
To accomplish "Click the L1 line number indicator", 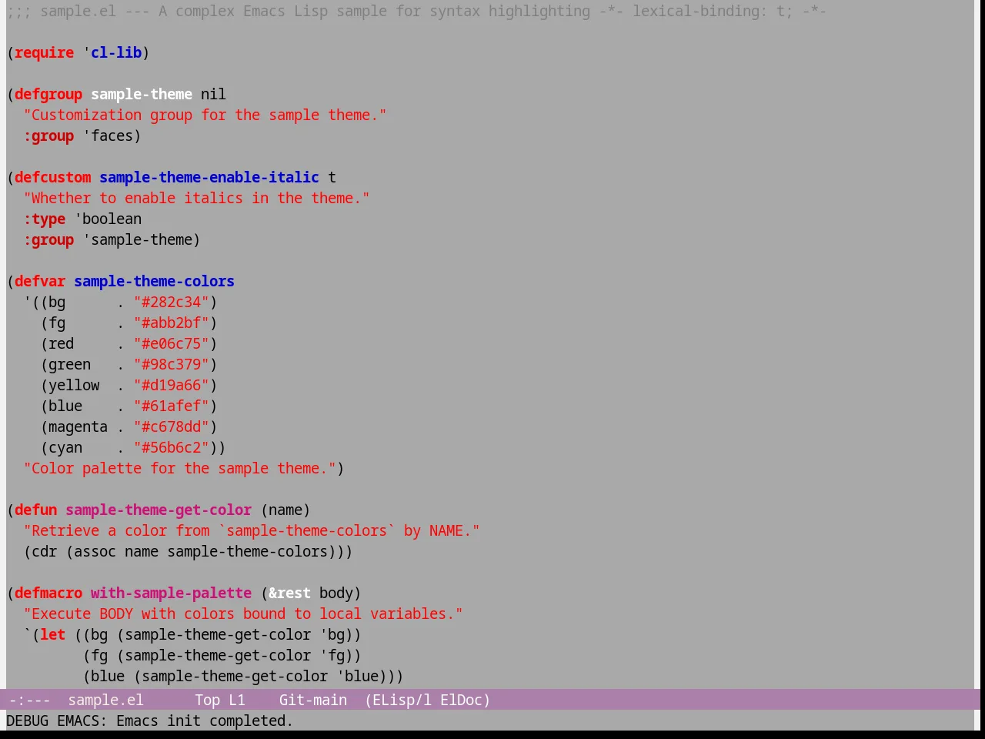I will click(237, 700).
